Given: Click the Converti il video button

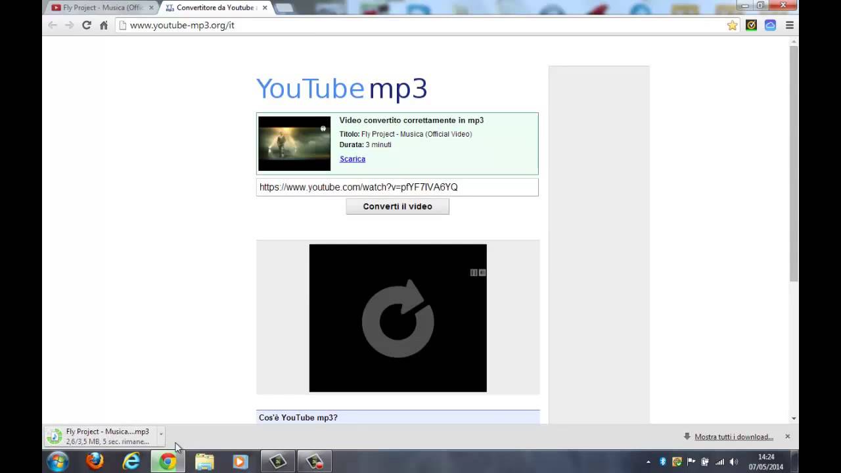Looking at the screenshot, I should (398, 206).
